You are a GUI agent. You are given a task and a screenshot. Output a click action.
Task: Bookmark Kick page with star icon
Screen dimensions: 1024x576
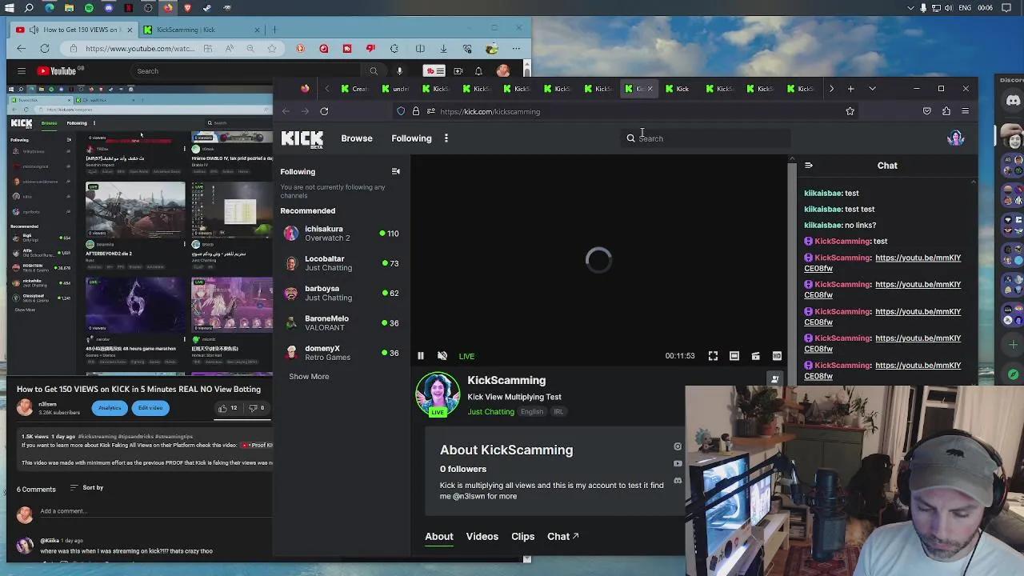click(x=850, y=111)
